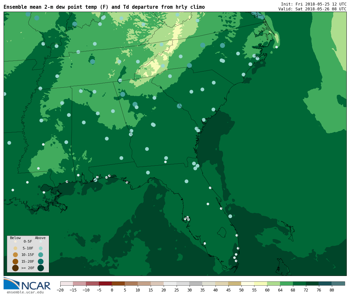Select the 55 to 60 yellow swatch
This screenshot has height=296, width=350.
(x=261, y=283)
